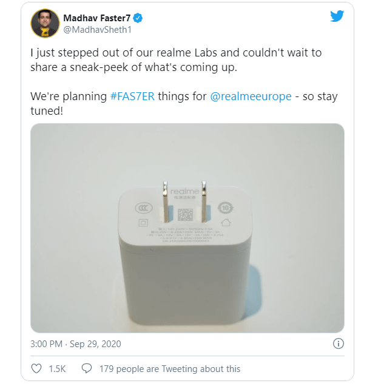The image size is (381, 389).
Task: Click the CCC certification mark on charger
Action: point(144,208)
